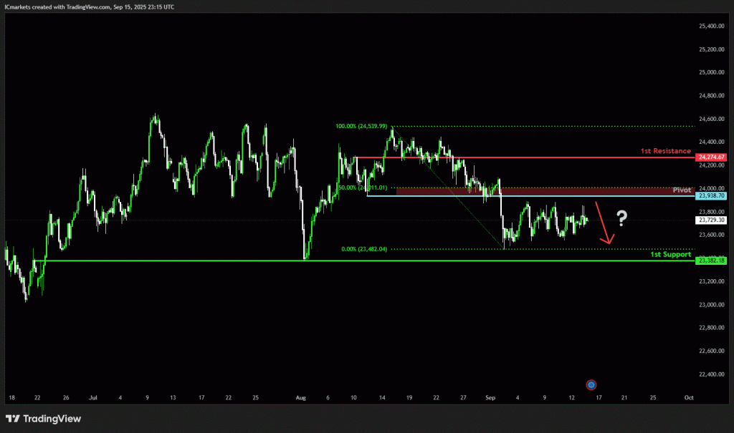Screen dimensions: 734x433
Task: Click the '26' date on the time axis
Action: (65, 397)
